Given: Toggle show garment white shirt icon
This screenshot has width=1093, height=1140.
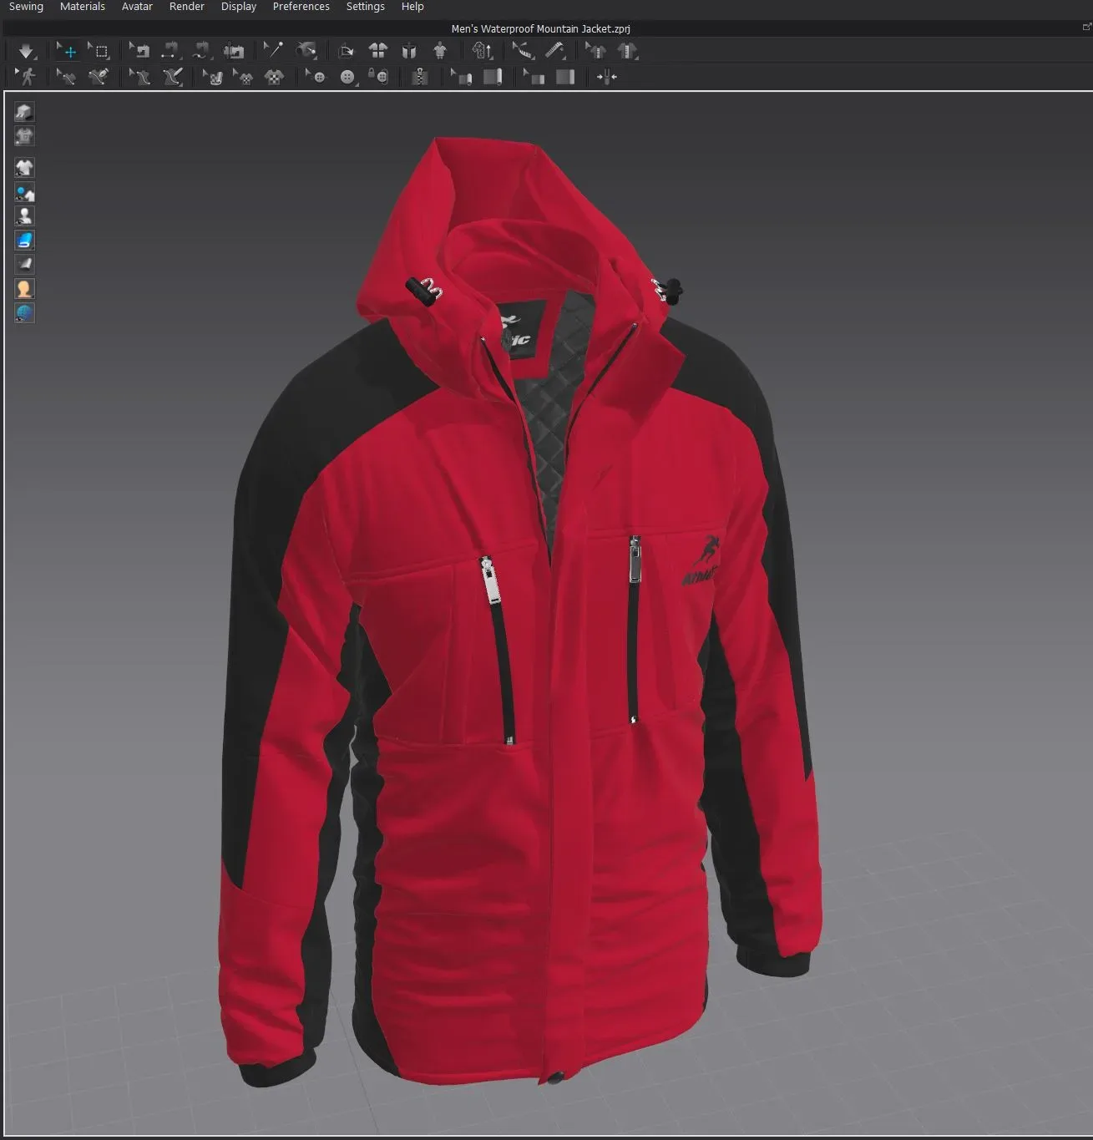Looking at the screenshot, I should 24,168.
